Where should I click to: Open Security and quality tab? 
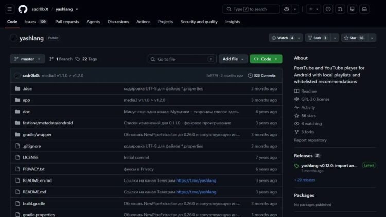(199, 22)
